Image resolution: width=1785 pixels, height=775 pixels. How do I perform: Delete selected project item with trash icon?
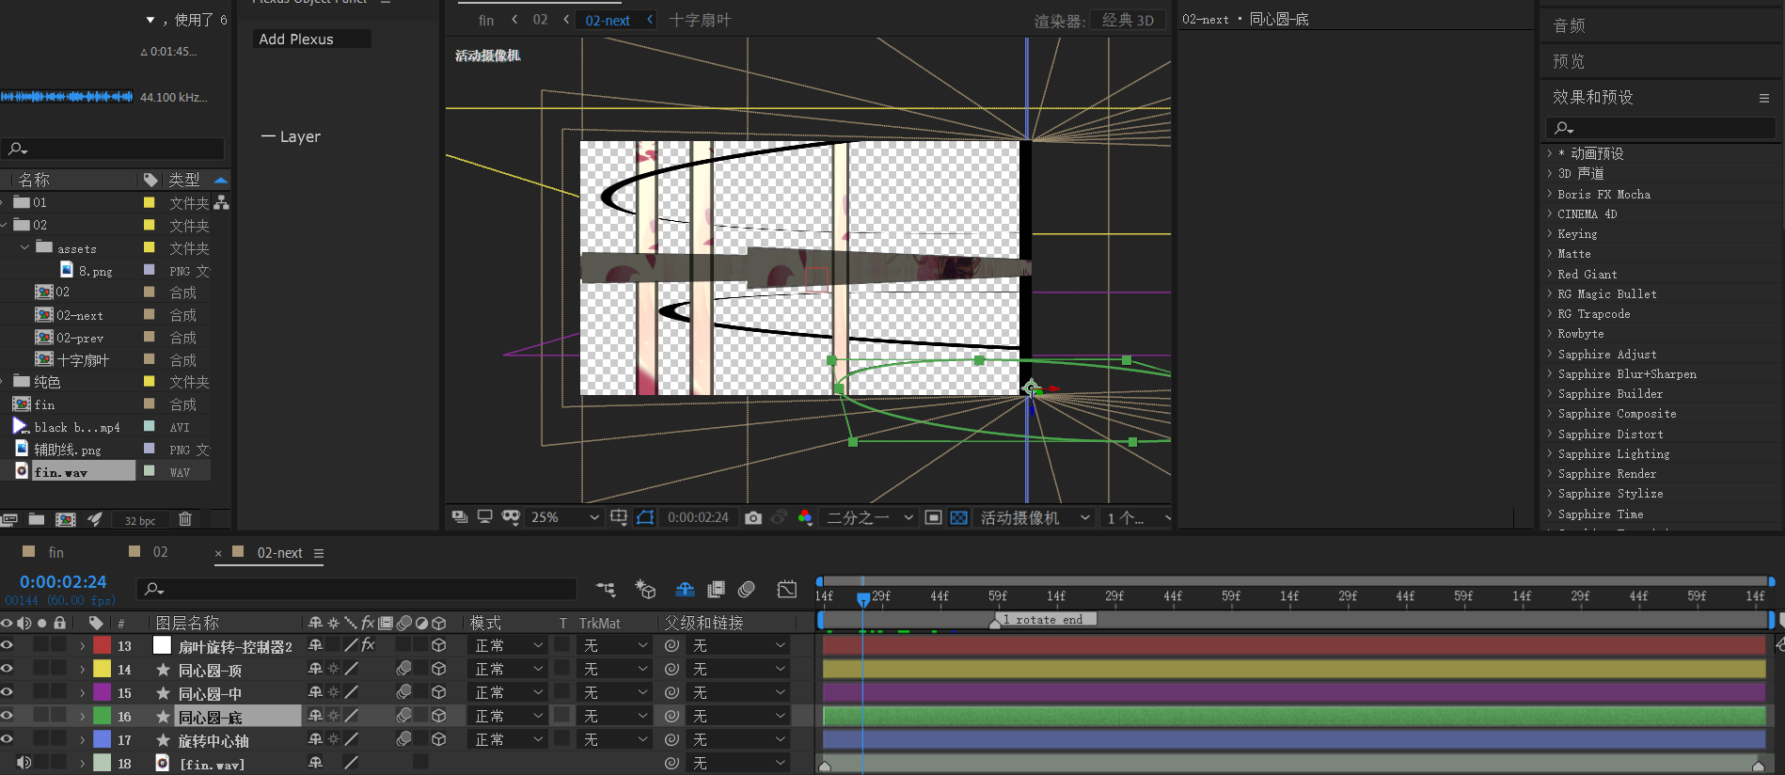tap(185, 519)
